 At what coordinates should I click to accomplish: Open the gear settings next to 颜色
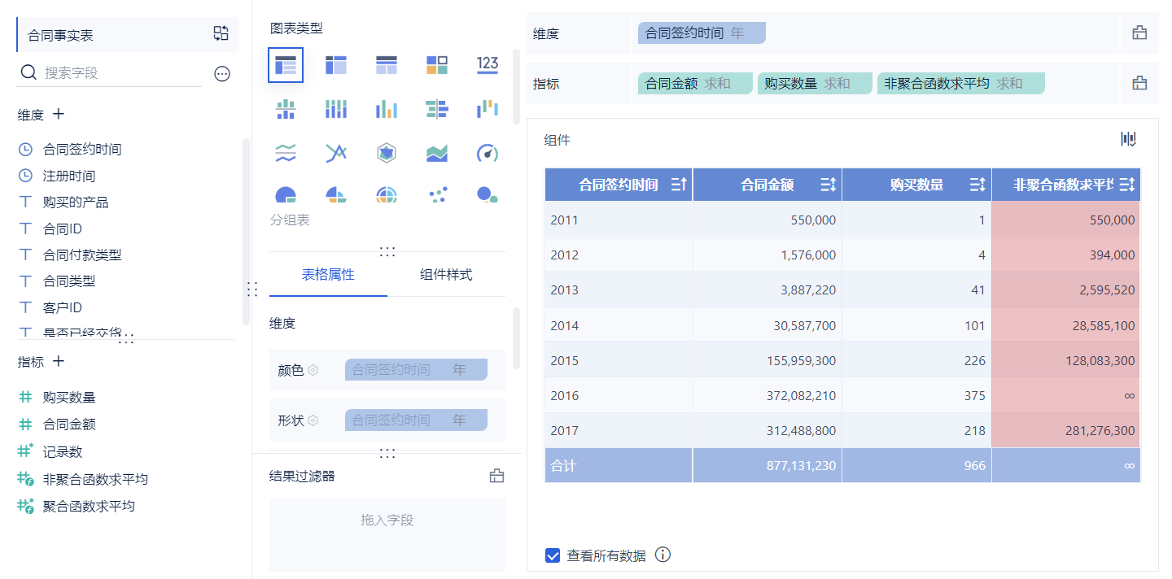click(313, 370)
